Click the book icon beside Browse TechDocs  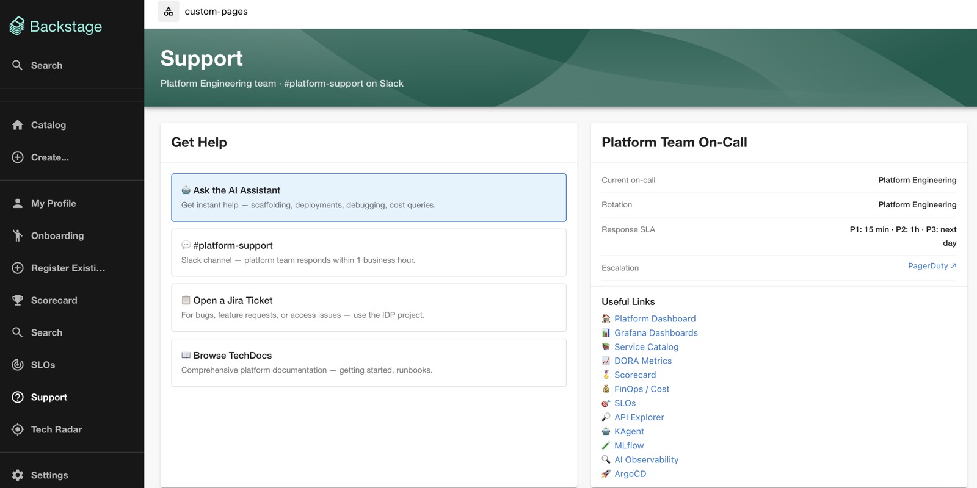(x=186, y=355)
